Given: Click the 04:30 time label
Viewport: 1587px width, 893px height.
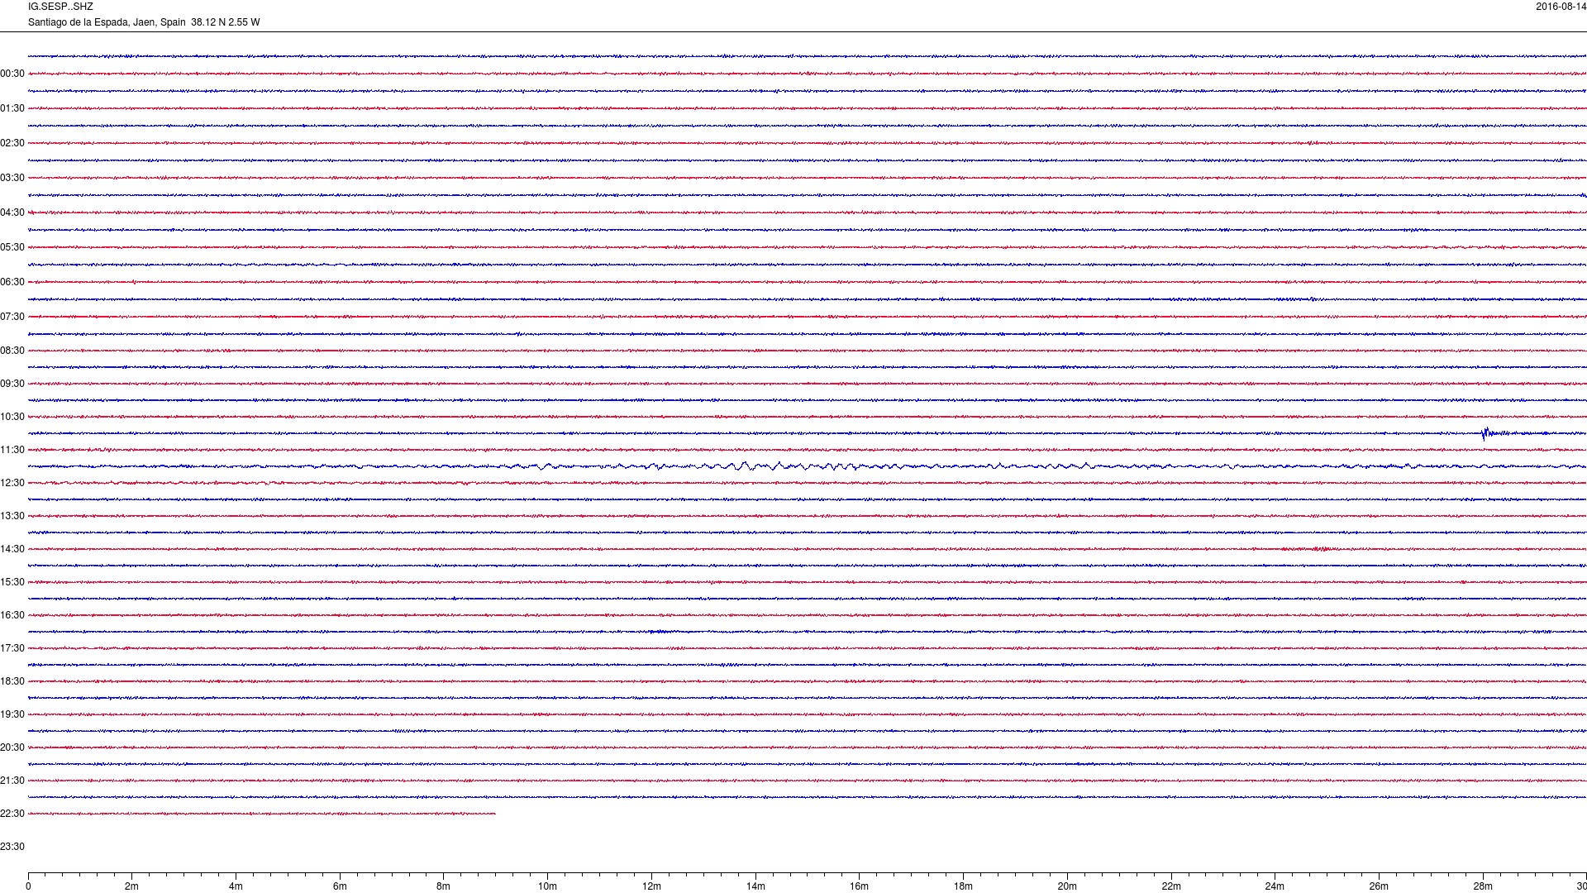Looking at the screenshot, I should click(x=12, y=213).
